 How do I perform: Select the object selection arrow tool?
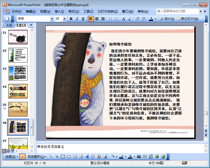22,157
